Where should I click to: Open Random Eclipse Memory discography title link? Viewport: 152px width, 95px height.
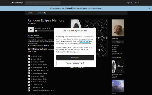(117, 75)
